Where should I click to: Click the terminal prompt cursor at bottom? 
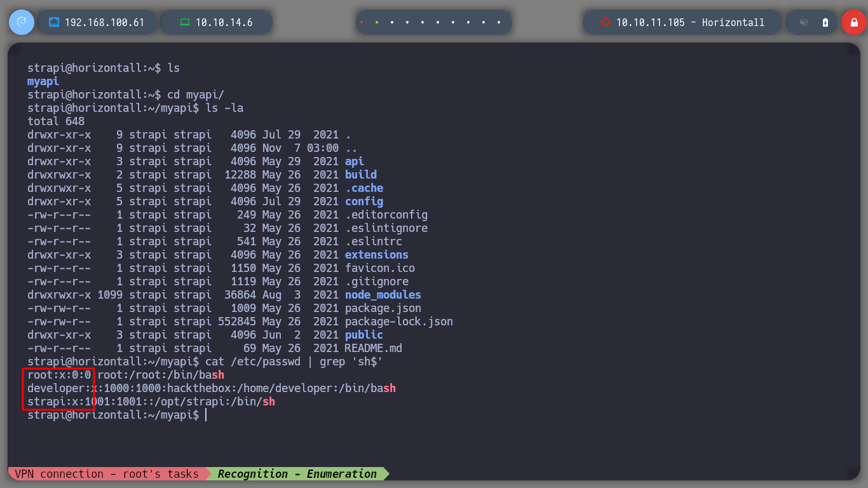click(205, 415)
